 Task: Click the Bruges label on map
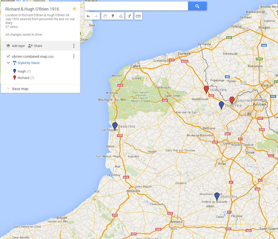tap(264, 27)
